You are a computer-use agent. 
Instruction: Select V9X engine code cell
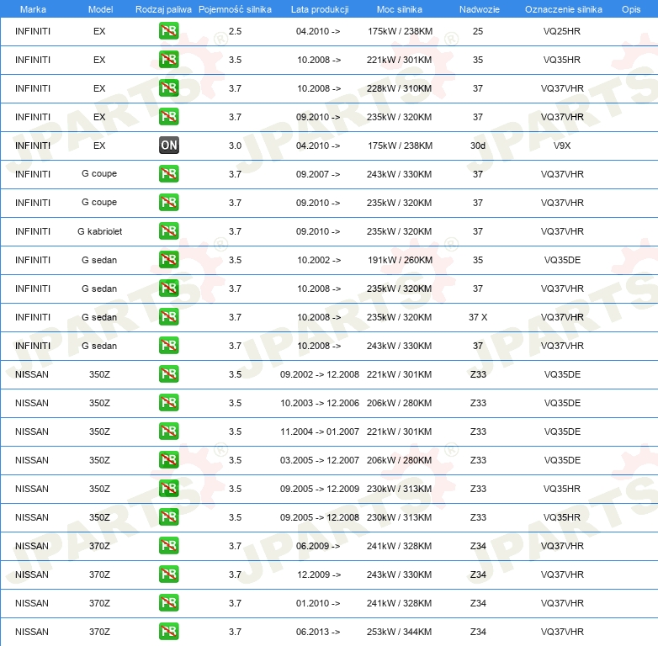pos(562,146)
